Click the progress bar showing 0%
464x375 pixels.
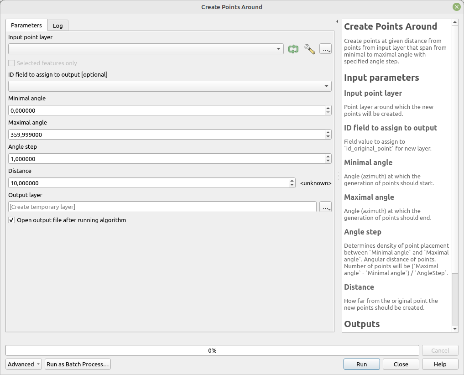212,350
